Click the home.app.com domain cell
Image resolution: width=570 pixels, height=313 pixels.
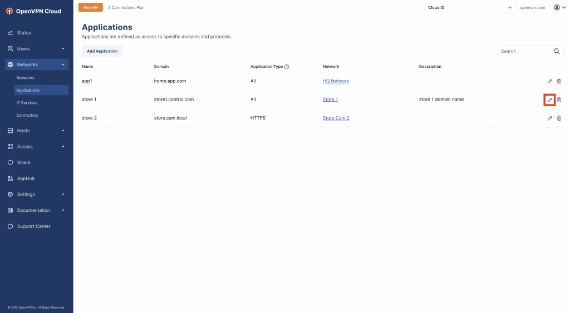point(170,81)
